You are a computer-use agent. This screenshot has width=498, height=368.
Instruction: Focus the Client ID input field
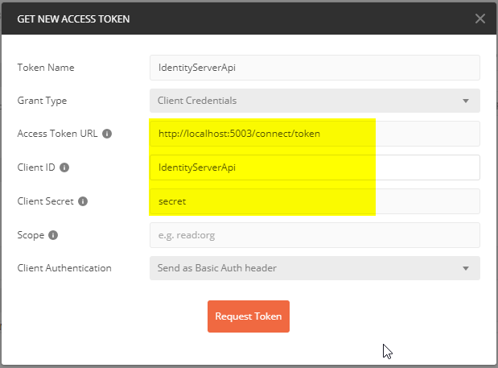point(315,167)
